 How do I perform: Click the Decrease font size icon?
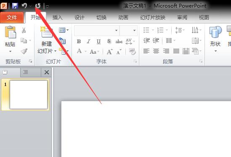119,52
